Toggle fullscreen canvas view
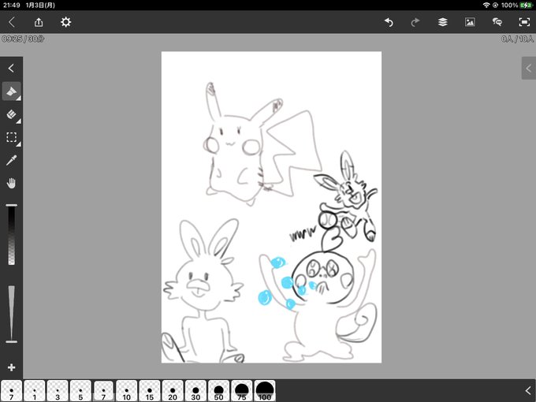Viewport: 536px width, 402px height. (524, 22)
